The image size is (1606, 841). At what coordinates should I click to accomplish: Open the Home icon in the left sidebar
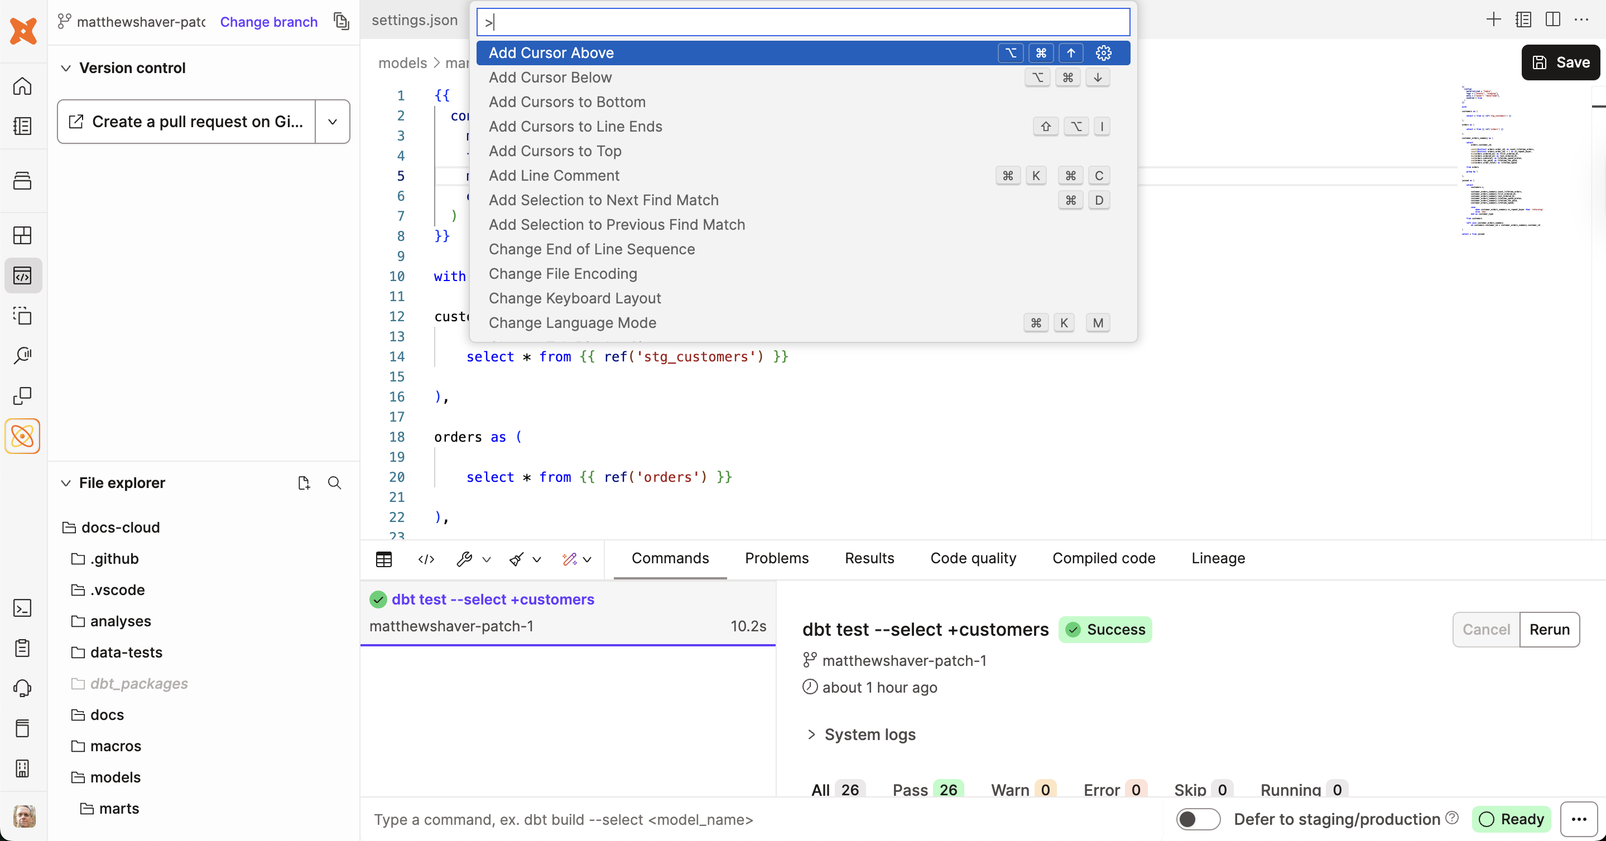[x=22, y=86]
